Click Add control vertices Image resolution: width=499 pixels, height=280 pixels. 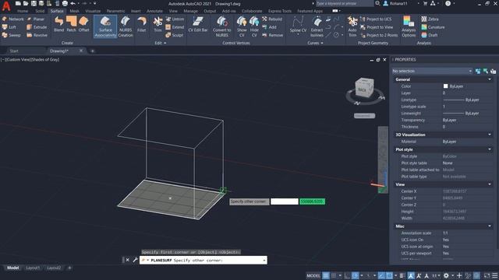269,27
